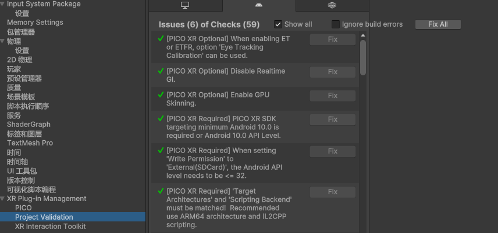This screenshot has width=498, height=233.
Task: Open 预设管理器 settings
Action: (24, 78)
